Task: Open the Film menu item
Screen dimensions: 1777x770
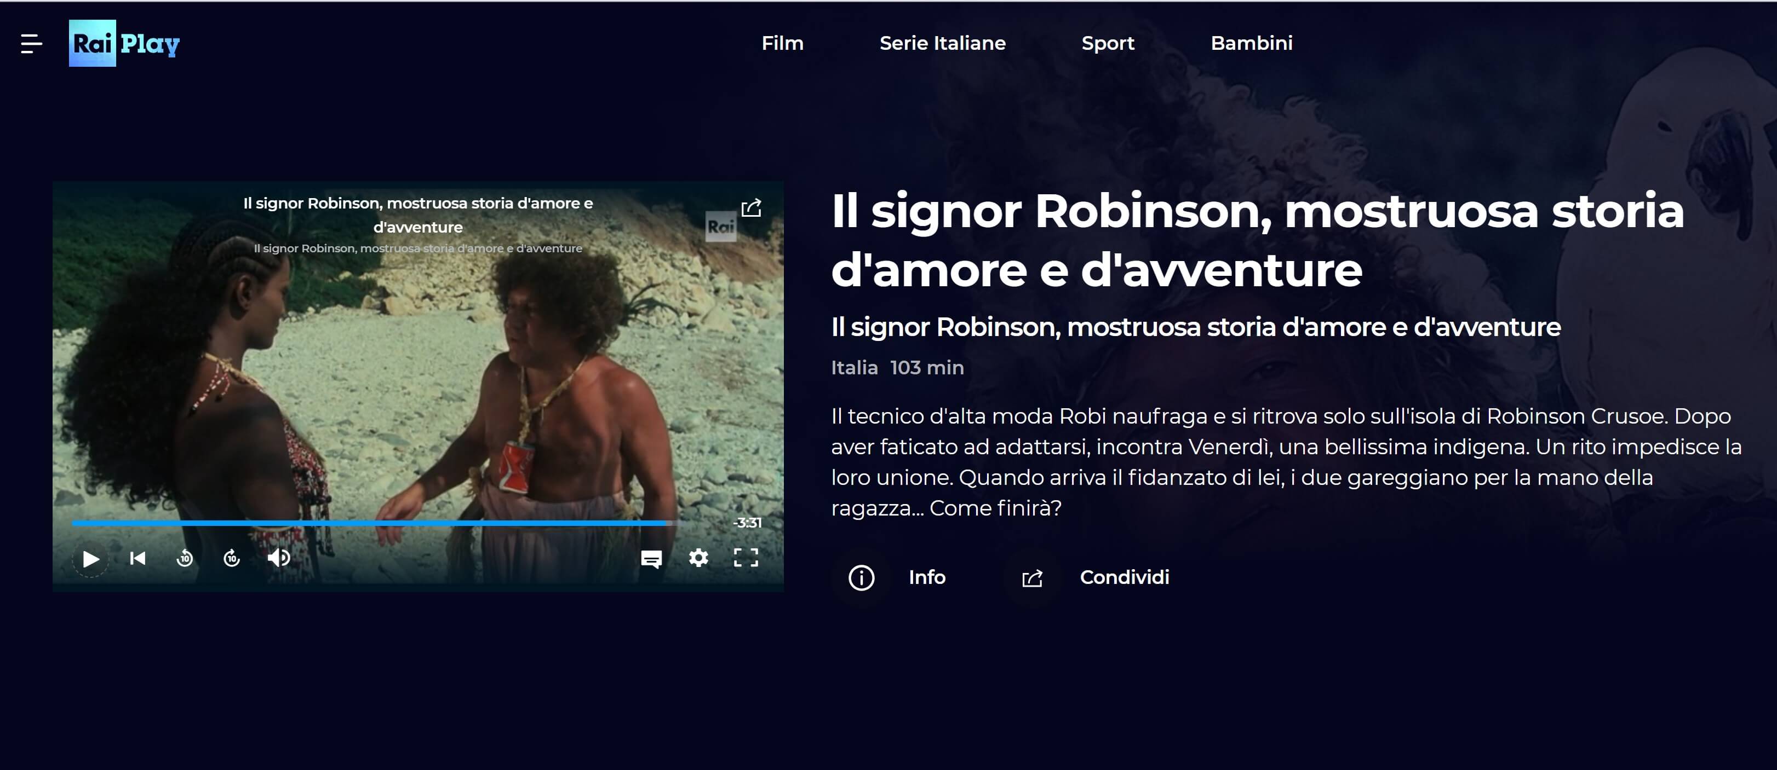Action: pos(782,43)
